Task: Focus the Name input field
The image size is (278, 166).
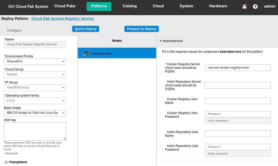Action: click(x=35, y=45)
